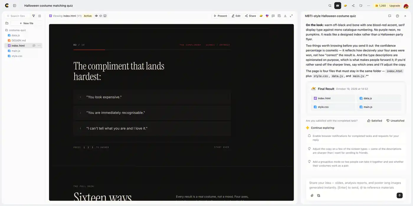Open the three-dot more options menu

pyautogui.click(x=369, y=6)
